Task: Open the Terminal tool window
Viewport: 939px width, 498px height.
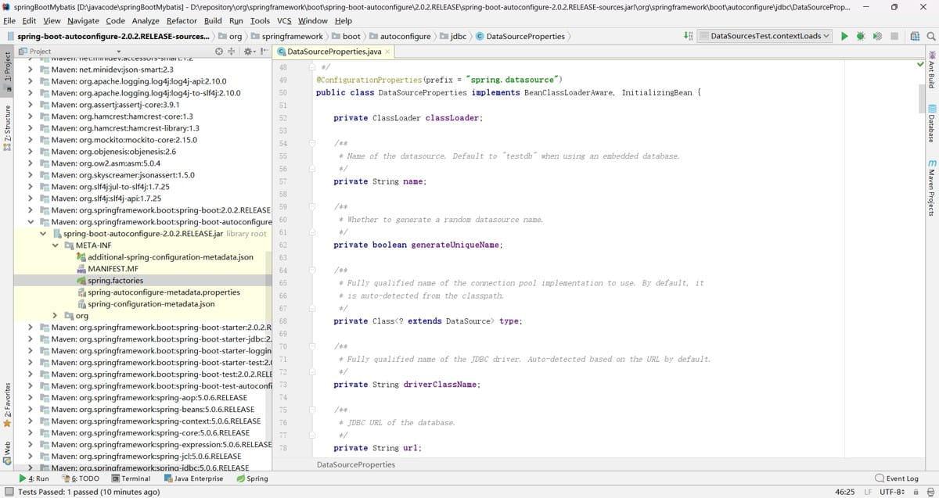Action: [131, 478]
